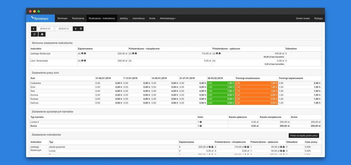The height and width of the screenshot is (165, 351).
Task: Open the Rozliczenia menu item
Action: point(78,18)
